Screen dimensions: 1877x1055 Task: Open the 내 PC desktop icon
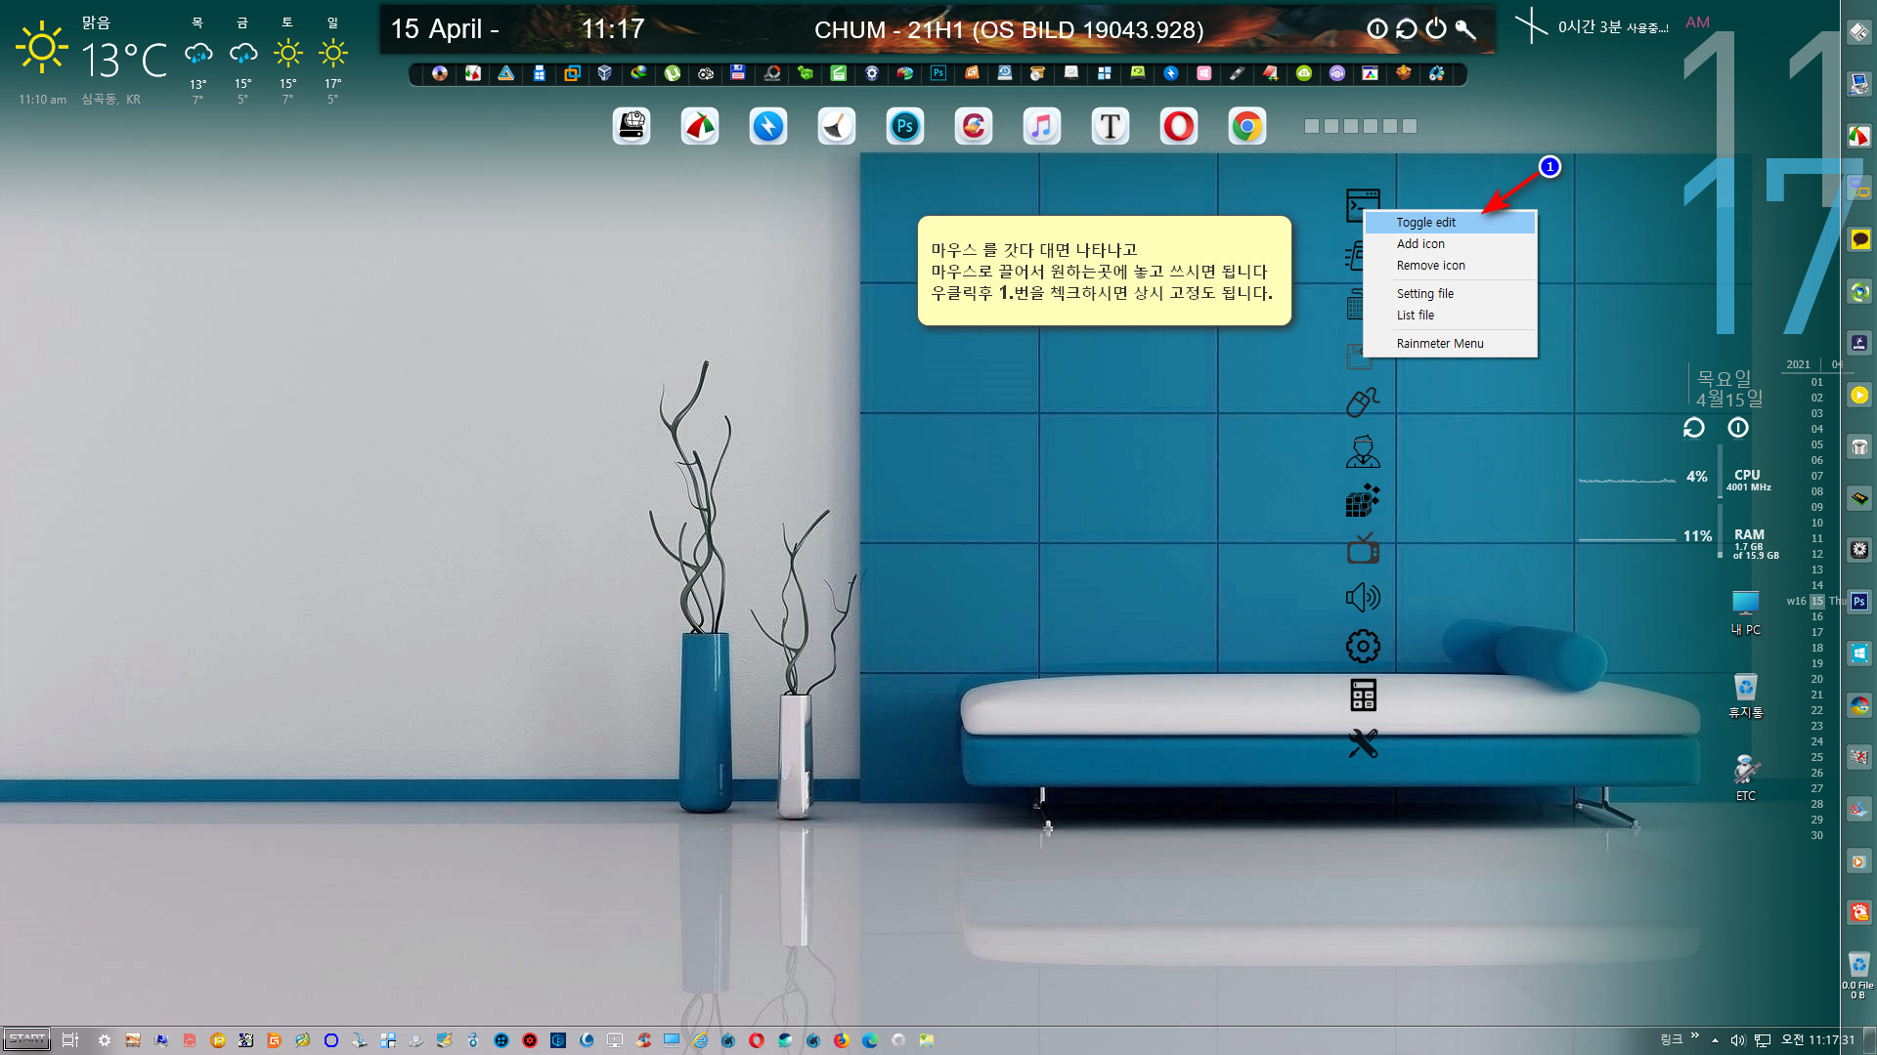pos(1746,613)
